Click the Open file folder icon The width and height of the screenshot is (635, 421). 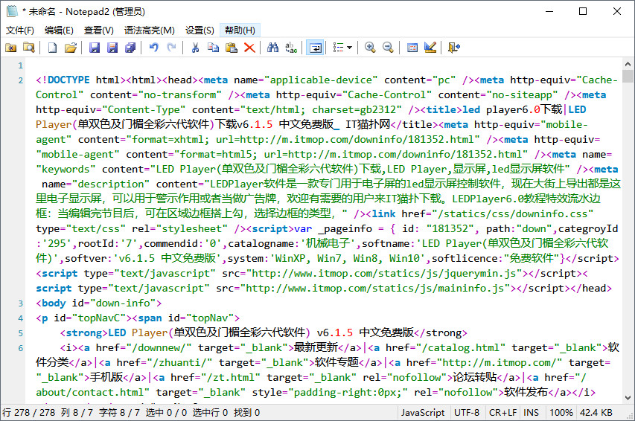point(71,48)
